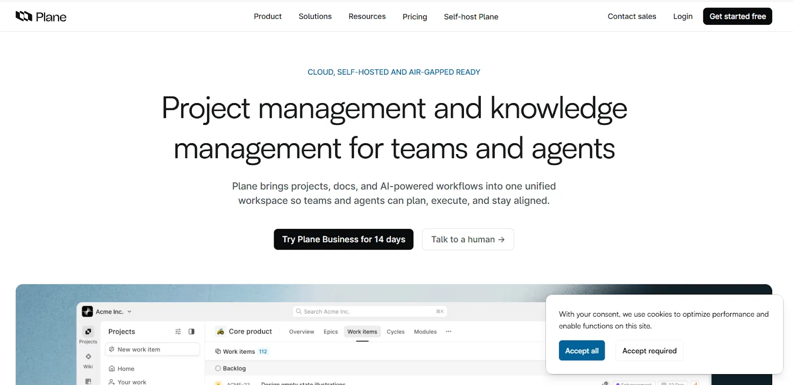Click Work items stack icon
This screenshot has width=793, height=385.
218,351
